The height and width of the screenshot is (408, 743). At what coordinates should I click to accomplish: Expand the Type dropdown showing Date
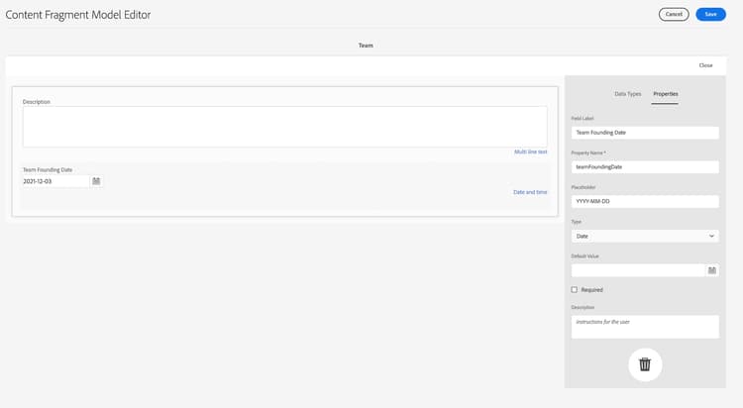(x=645, y=236)
